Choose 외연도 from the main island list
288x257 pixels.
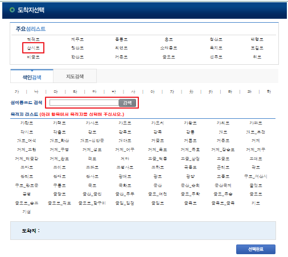(121, 48)
